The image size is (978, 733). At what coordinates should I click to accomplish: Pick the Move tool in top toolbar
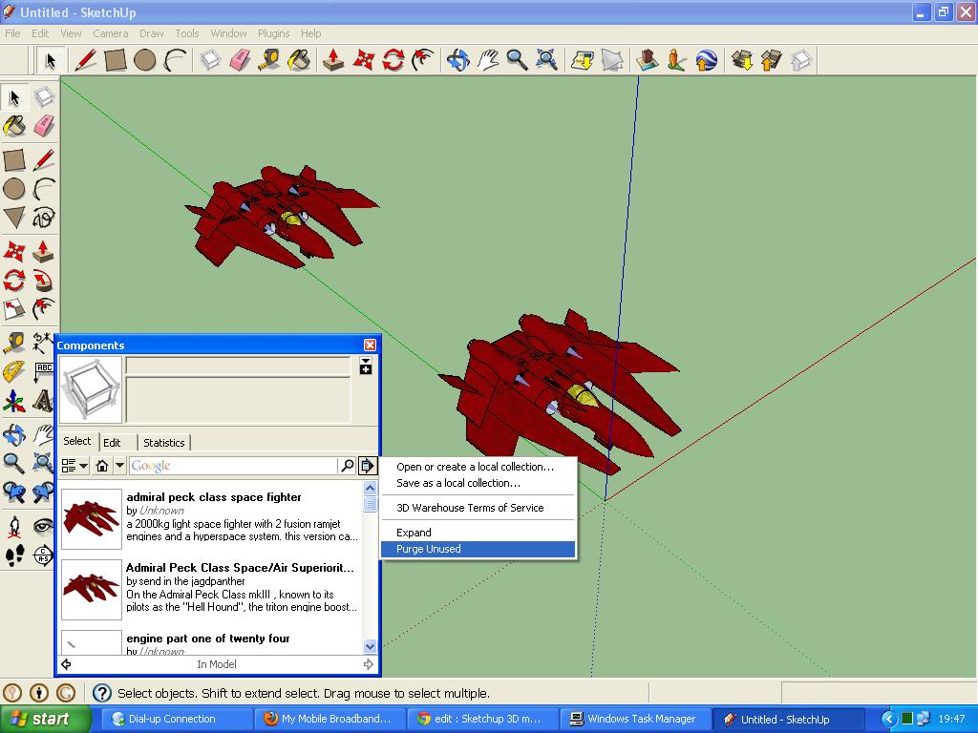[x=363, y=60]
